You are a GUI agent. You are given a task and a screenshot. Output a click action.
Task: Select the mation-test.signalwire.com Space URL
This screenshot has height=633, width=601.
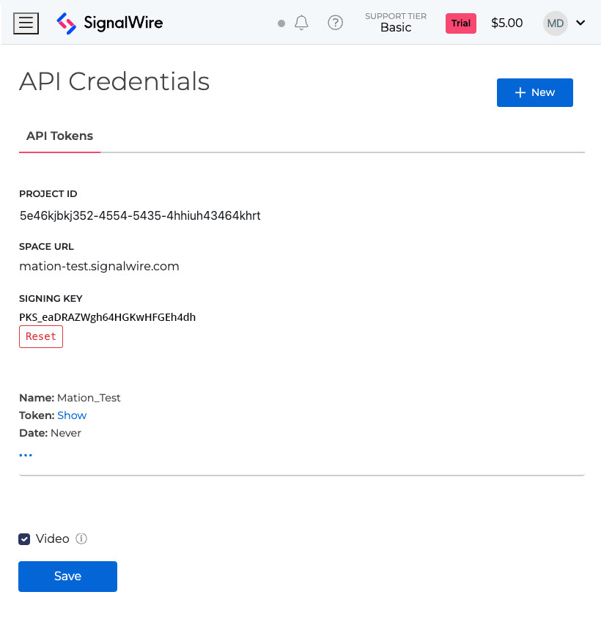100,267
